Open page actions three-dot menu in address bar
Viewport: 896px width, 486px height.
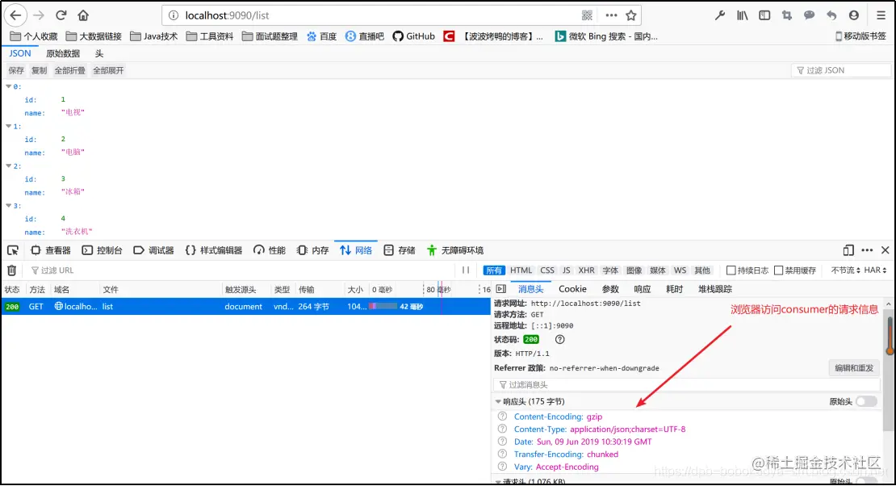[x=611, y=15]
